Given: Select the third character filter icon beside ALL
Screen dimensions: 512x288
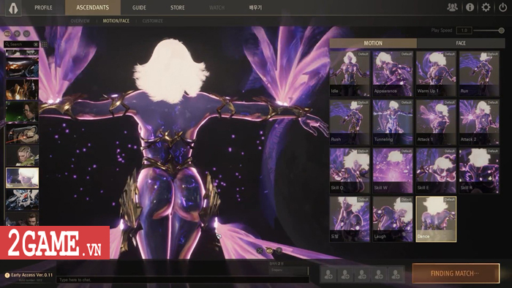Looking at the screenshot, I should (26, 34).
